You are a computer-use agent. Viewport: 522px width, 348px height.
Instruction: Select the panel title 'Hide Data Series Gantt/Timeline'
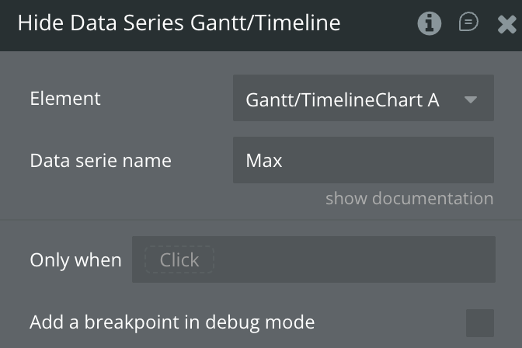pyautogui.click(x=179, y=23)
